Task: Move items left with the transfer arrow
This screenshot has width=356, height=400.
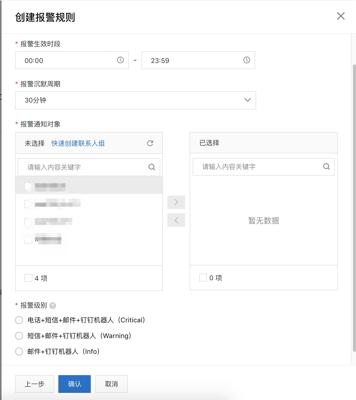Action: (x=176, y=220)
